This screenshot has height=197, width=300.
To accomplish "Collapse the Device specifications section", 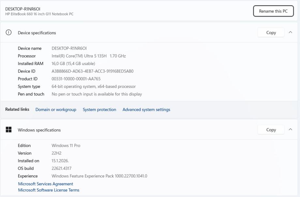I will [x=291, y=33].
